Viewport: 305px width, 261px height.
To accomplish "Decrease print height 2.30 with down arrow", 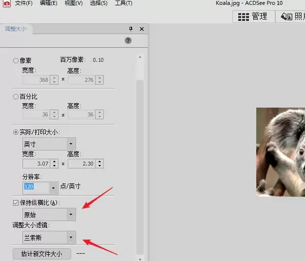I will click(99, 166).
